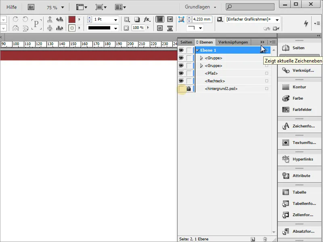Open the Seiten panel in dock

click(299, 48)
